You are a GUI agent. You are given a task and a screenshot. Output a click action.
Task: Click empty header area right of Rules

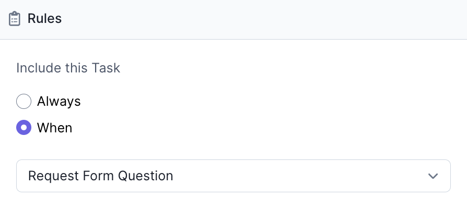pyautogui.click(x=262, y=19)
